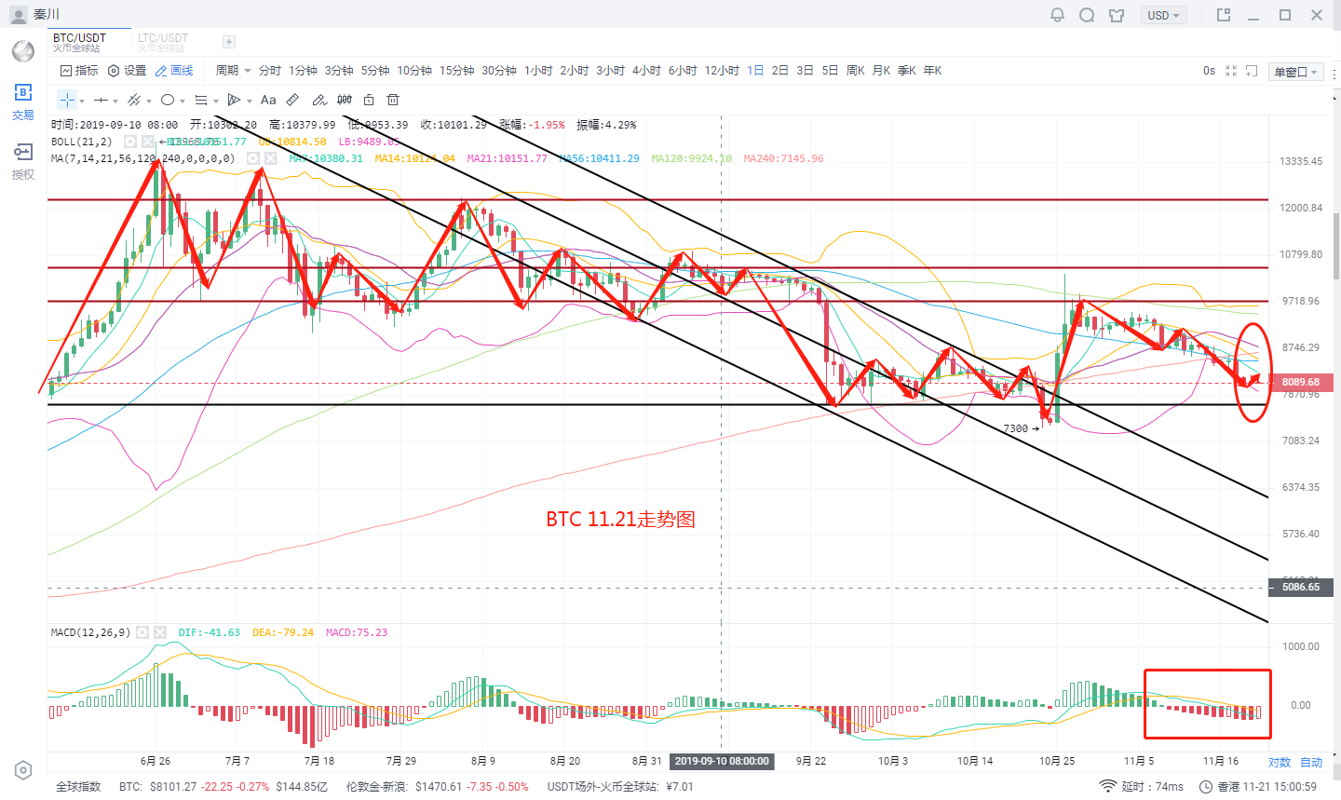Select the ruler measurement tool
This screenshot has height=800, width=1341.
292,100
